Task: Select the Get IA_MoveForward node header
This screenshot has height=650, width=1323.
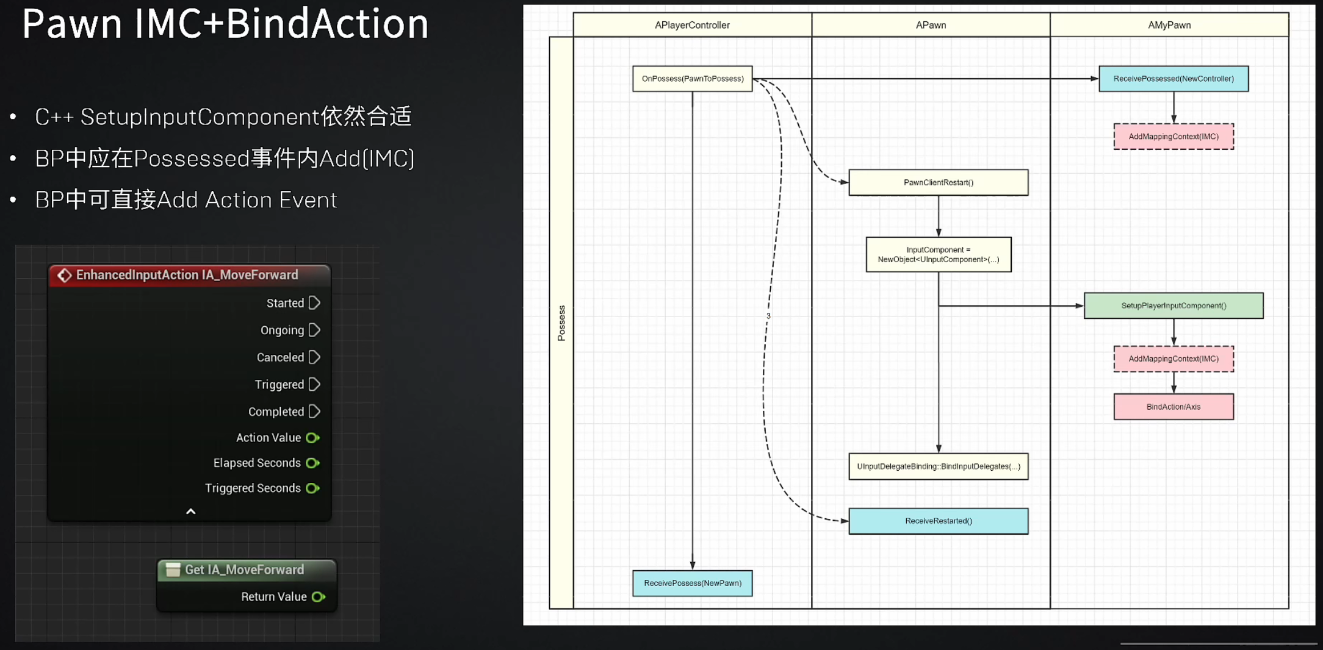Action: click(x=247, y=570)
